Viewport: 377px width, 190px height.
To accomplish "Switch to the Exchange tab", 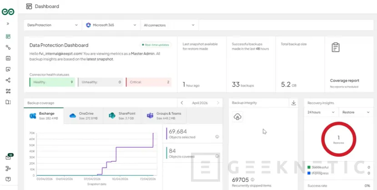I will click(x=44, y=116).
